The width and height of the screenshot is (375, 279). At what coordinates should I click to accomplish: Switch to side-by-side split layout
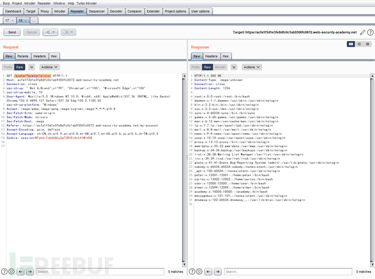coord(351,44)
